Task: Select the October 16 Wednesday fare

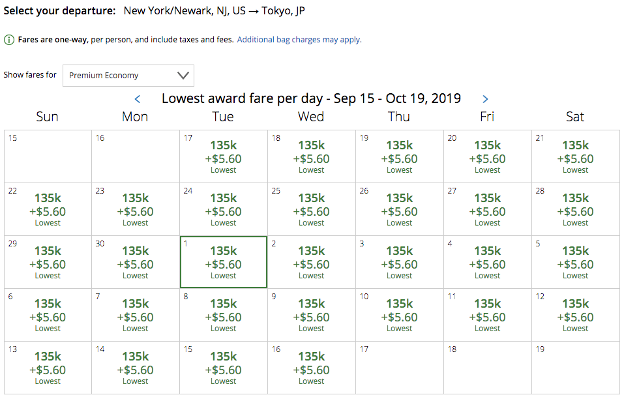Action: point(312,368)
